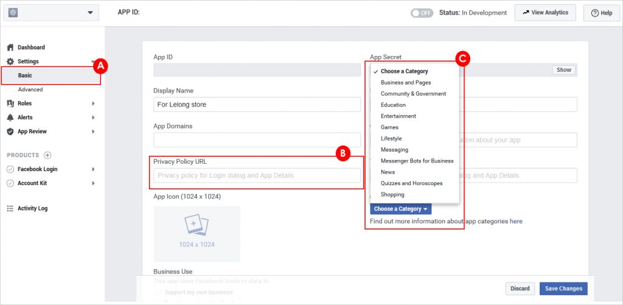Upload an app icon image
This screenshot has height=305, width=623.
197,234
